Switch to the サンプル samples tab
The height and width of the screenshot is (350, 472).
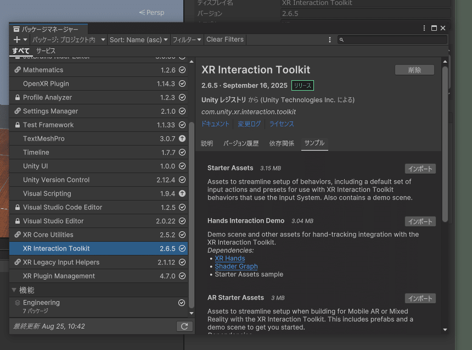pyautogui.click(x=314, y=143)
